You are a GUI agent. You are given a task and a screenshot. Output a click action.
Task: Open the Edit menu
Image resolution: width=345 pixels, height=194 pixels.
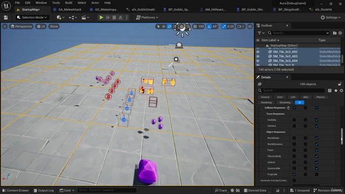(27, 3)
